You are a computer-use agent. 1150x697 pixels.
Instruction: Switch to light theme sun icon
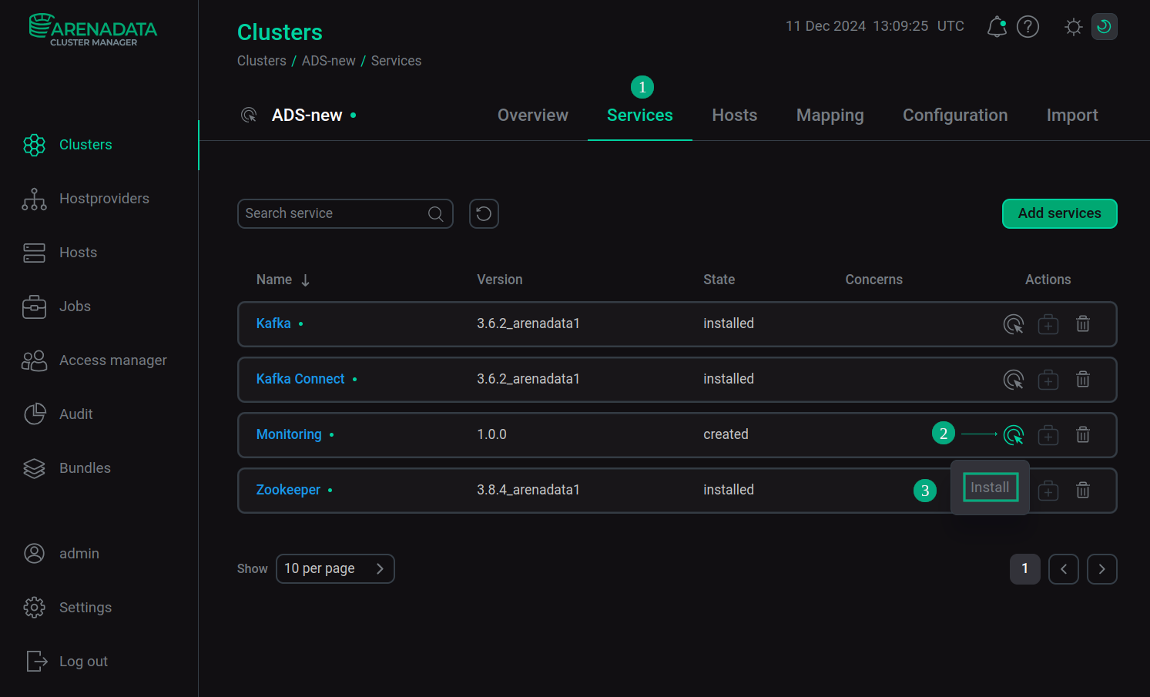tap(1074, 27)
